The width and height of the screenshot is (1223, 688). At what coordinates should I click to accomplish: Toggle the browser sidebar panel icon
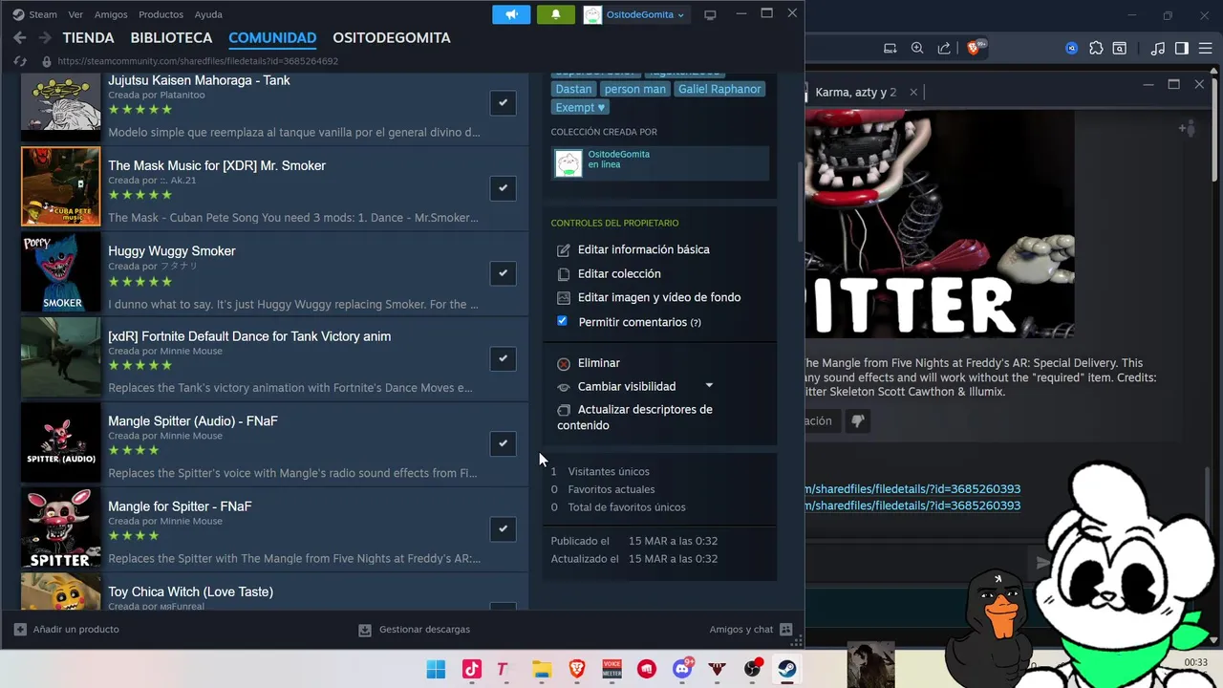coord(1182,48)
